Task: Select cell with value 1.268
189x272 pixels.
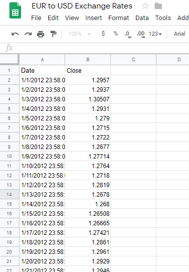Action: click(x=88, y=204)
